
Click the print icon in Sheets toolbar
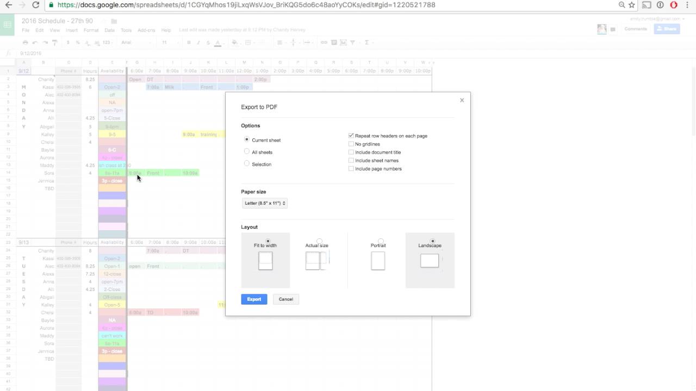pyautogui.click(x=25, y=42)
